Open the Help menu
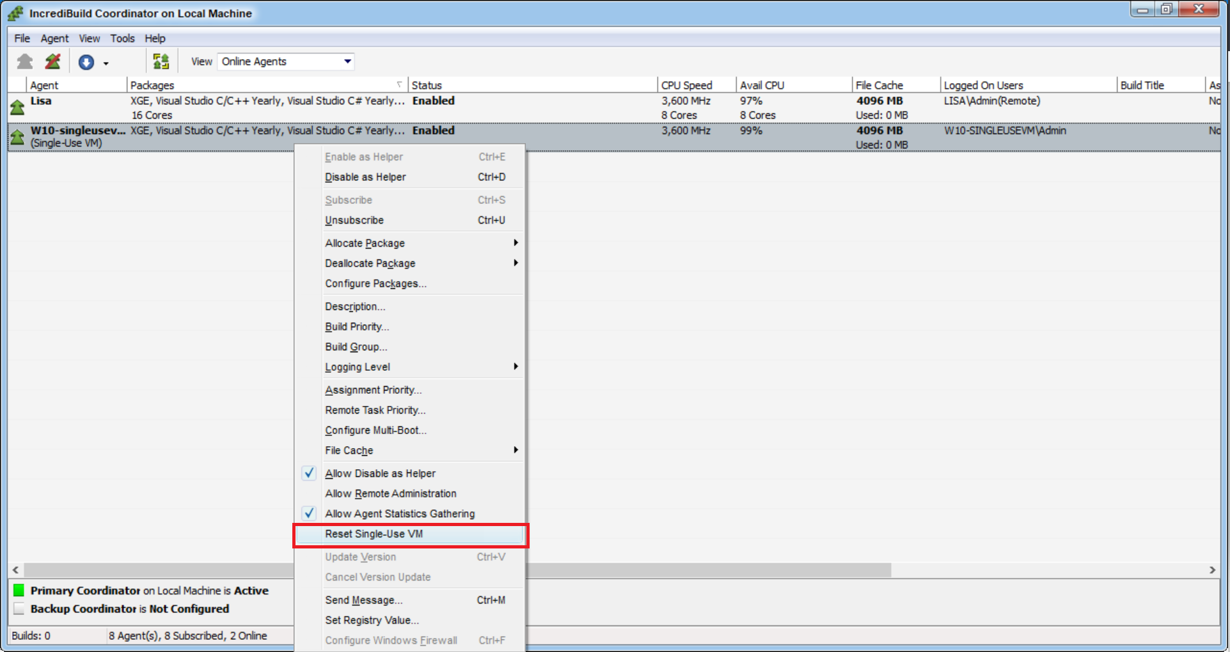Viewport: 1230px width, 652px height. (x=155, y=38)
